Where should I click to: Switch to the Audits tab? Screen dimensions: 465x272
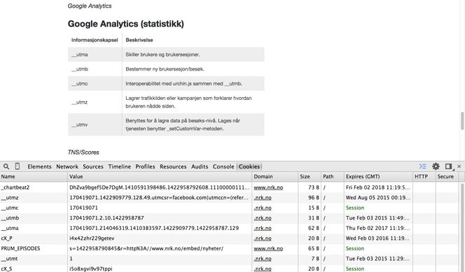[200, 166]
